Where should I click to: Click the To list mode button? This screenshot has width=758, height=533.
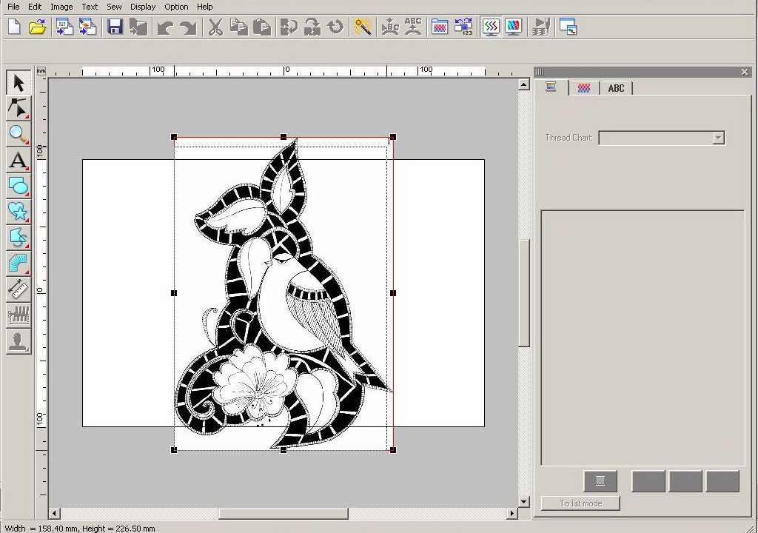[x=580, y=503]
